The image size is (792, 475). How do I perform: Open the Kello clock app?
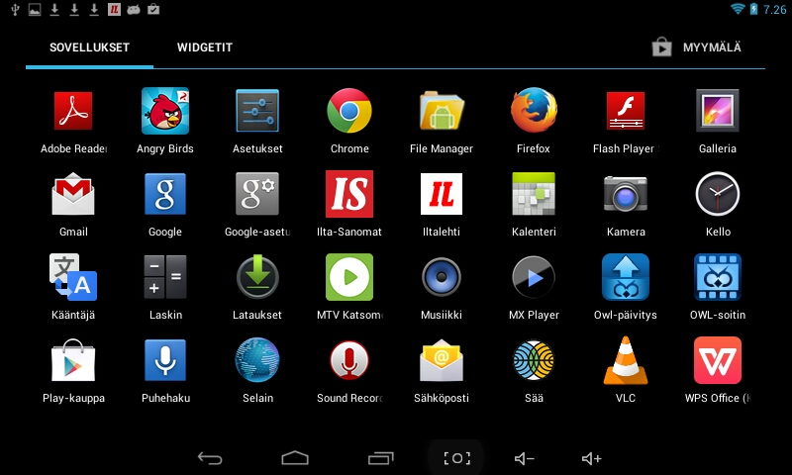pyautogui.click(x=718, y=194)
